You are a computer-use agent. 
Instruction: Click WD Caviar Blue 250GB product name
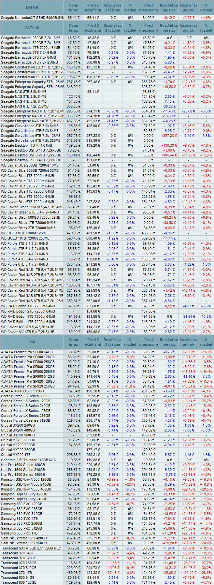coord(30,165)
